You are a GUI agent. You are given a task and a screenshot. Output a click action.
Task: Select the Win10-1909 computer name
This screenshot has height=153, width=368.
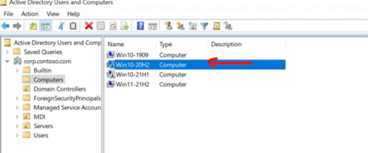132,55
